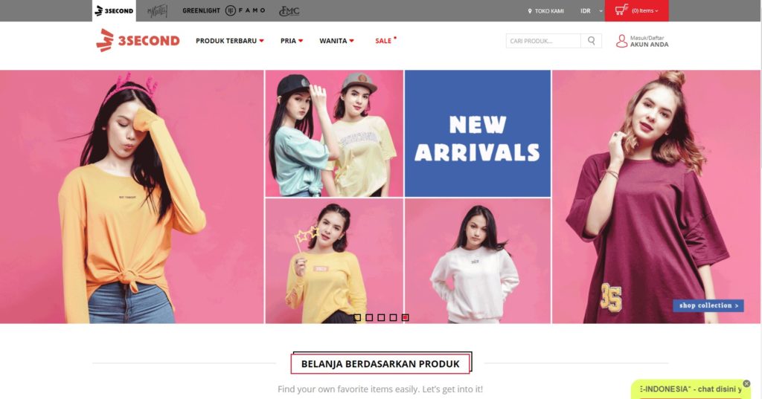Screen dimensions: 762x399
Task: Click the shop collection button
Action: (x=708, y=305)
